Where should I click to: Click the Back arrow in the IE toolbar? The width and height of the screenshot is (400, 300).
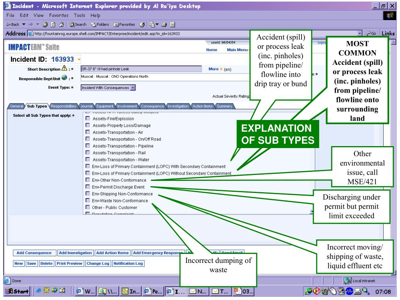tap(12, 25)
